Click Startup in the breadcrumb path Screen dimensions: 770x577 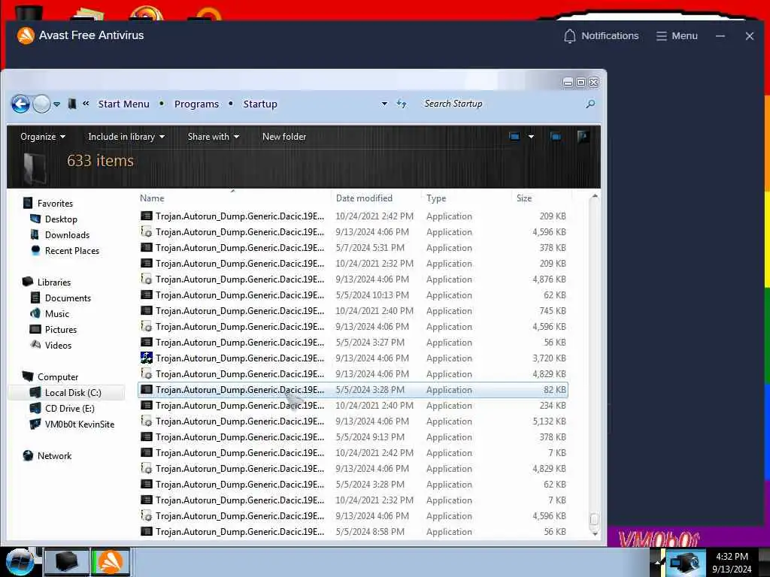coord(260,104)
